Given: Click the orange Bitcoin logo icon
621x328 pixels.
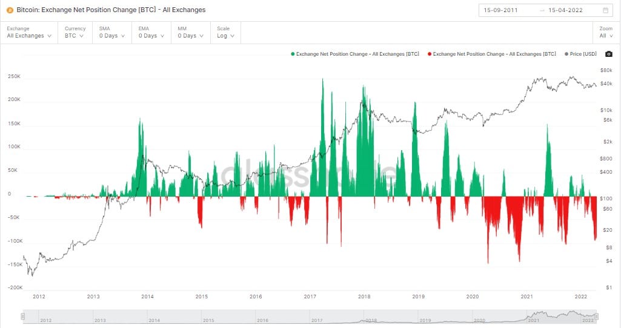Looking at the screenshot, I should coord(10,10).
